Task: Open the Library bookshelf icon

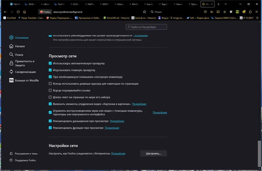Action: [x=212, y=12]
